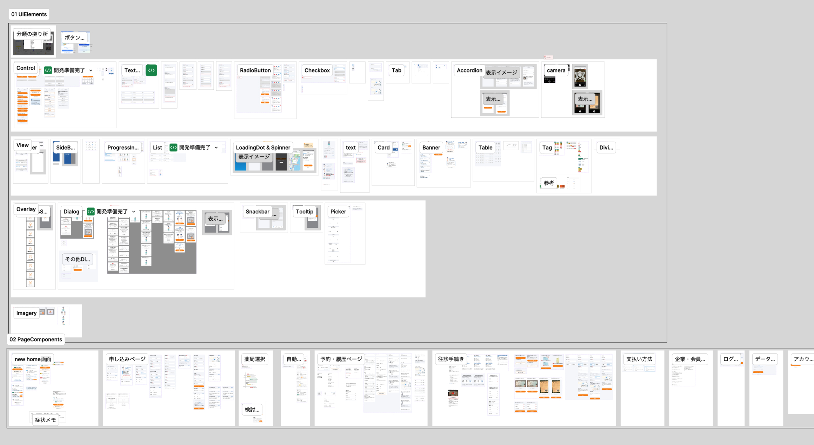Screen dimensions: 814x445
Task: Click the 参考 label inside the Tag frame
Action: (548, 183)
